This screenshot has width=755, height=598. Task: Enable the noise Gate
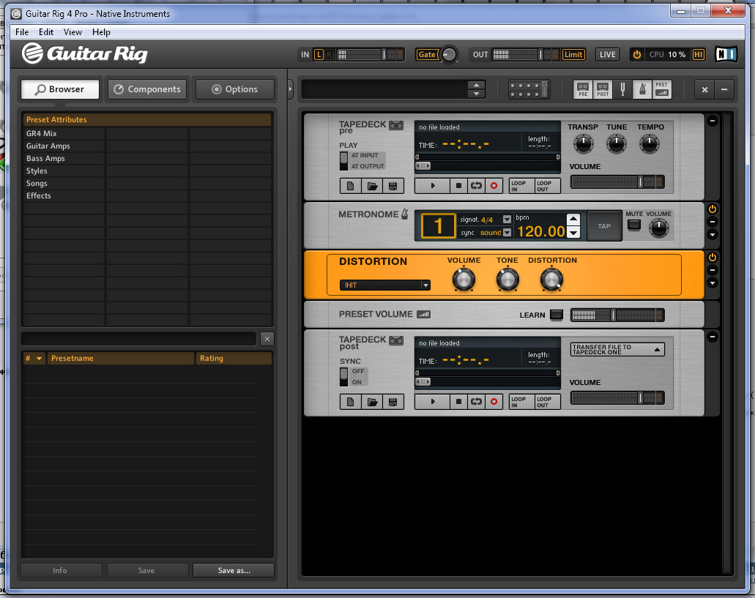coord(427,54)
